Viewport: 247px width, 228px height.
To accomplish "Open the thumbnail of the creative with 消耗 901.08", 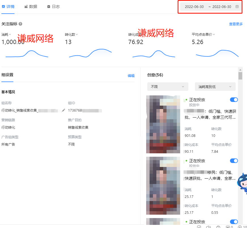I will (x=163, y=124).
